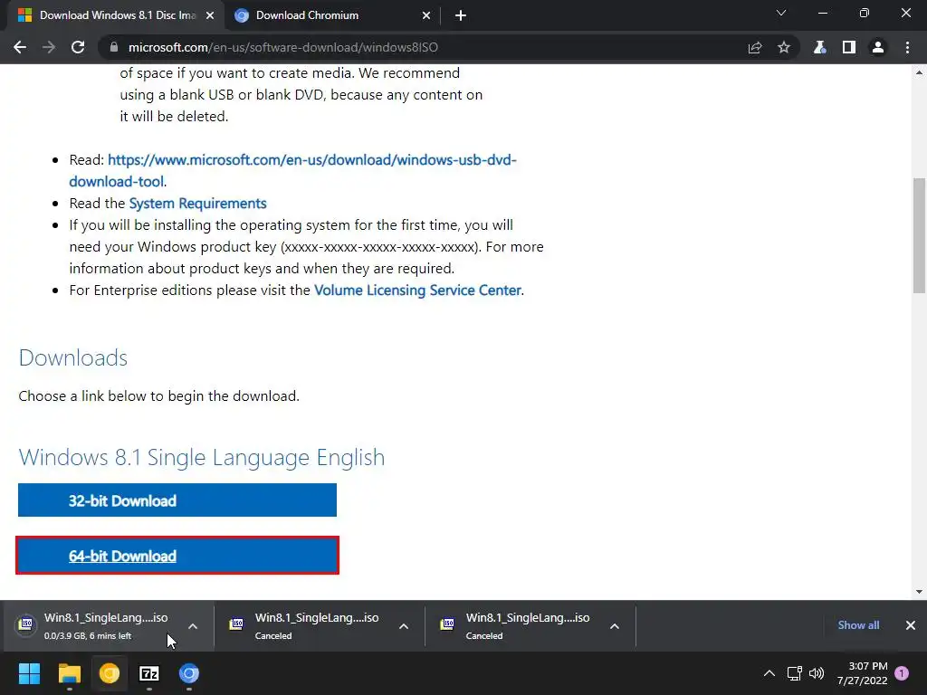Screen dimensions: 927x695
Task: Toggle the side panel icon
Action: click(848, 47)
